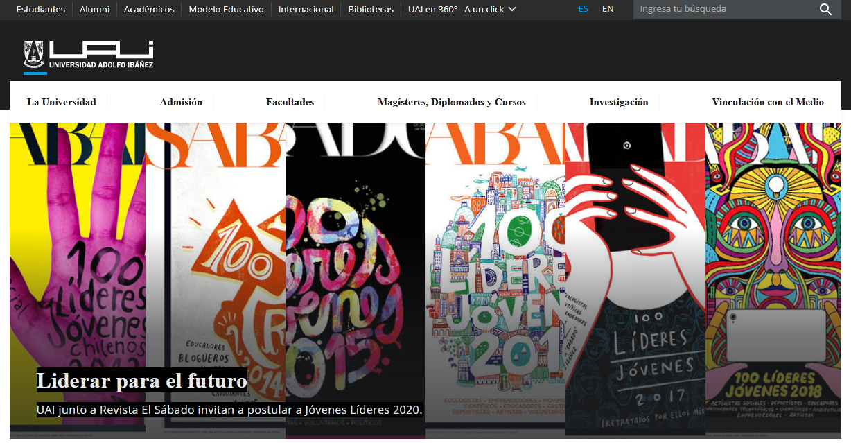Open Magísteres, Diplomados y Cursos menu
This screenshot has height=443, width=851.
point(452,102)
